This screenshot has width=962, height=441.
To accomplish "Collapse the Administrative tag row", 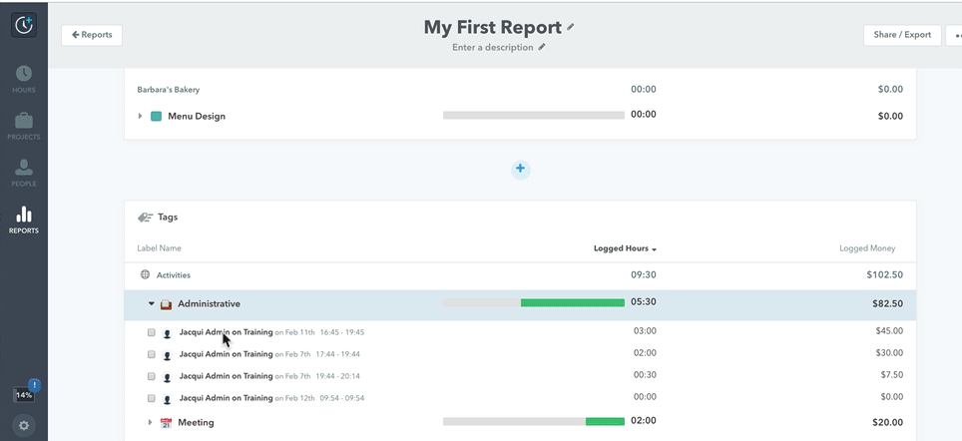I will [x=152, y=304].
